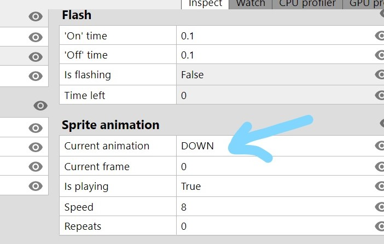Image resolution: width=384 pixels, height=244 pixels.
Task: Open the CPU profiler tab
Action: [307, 4]
